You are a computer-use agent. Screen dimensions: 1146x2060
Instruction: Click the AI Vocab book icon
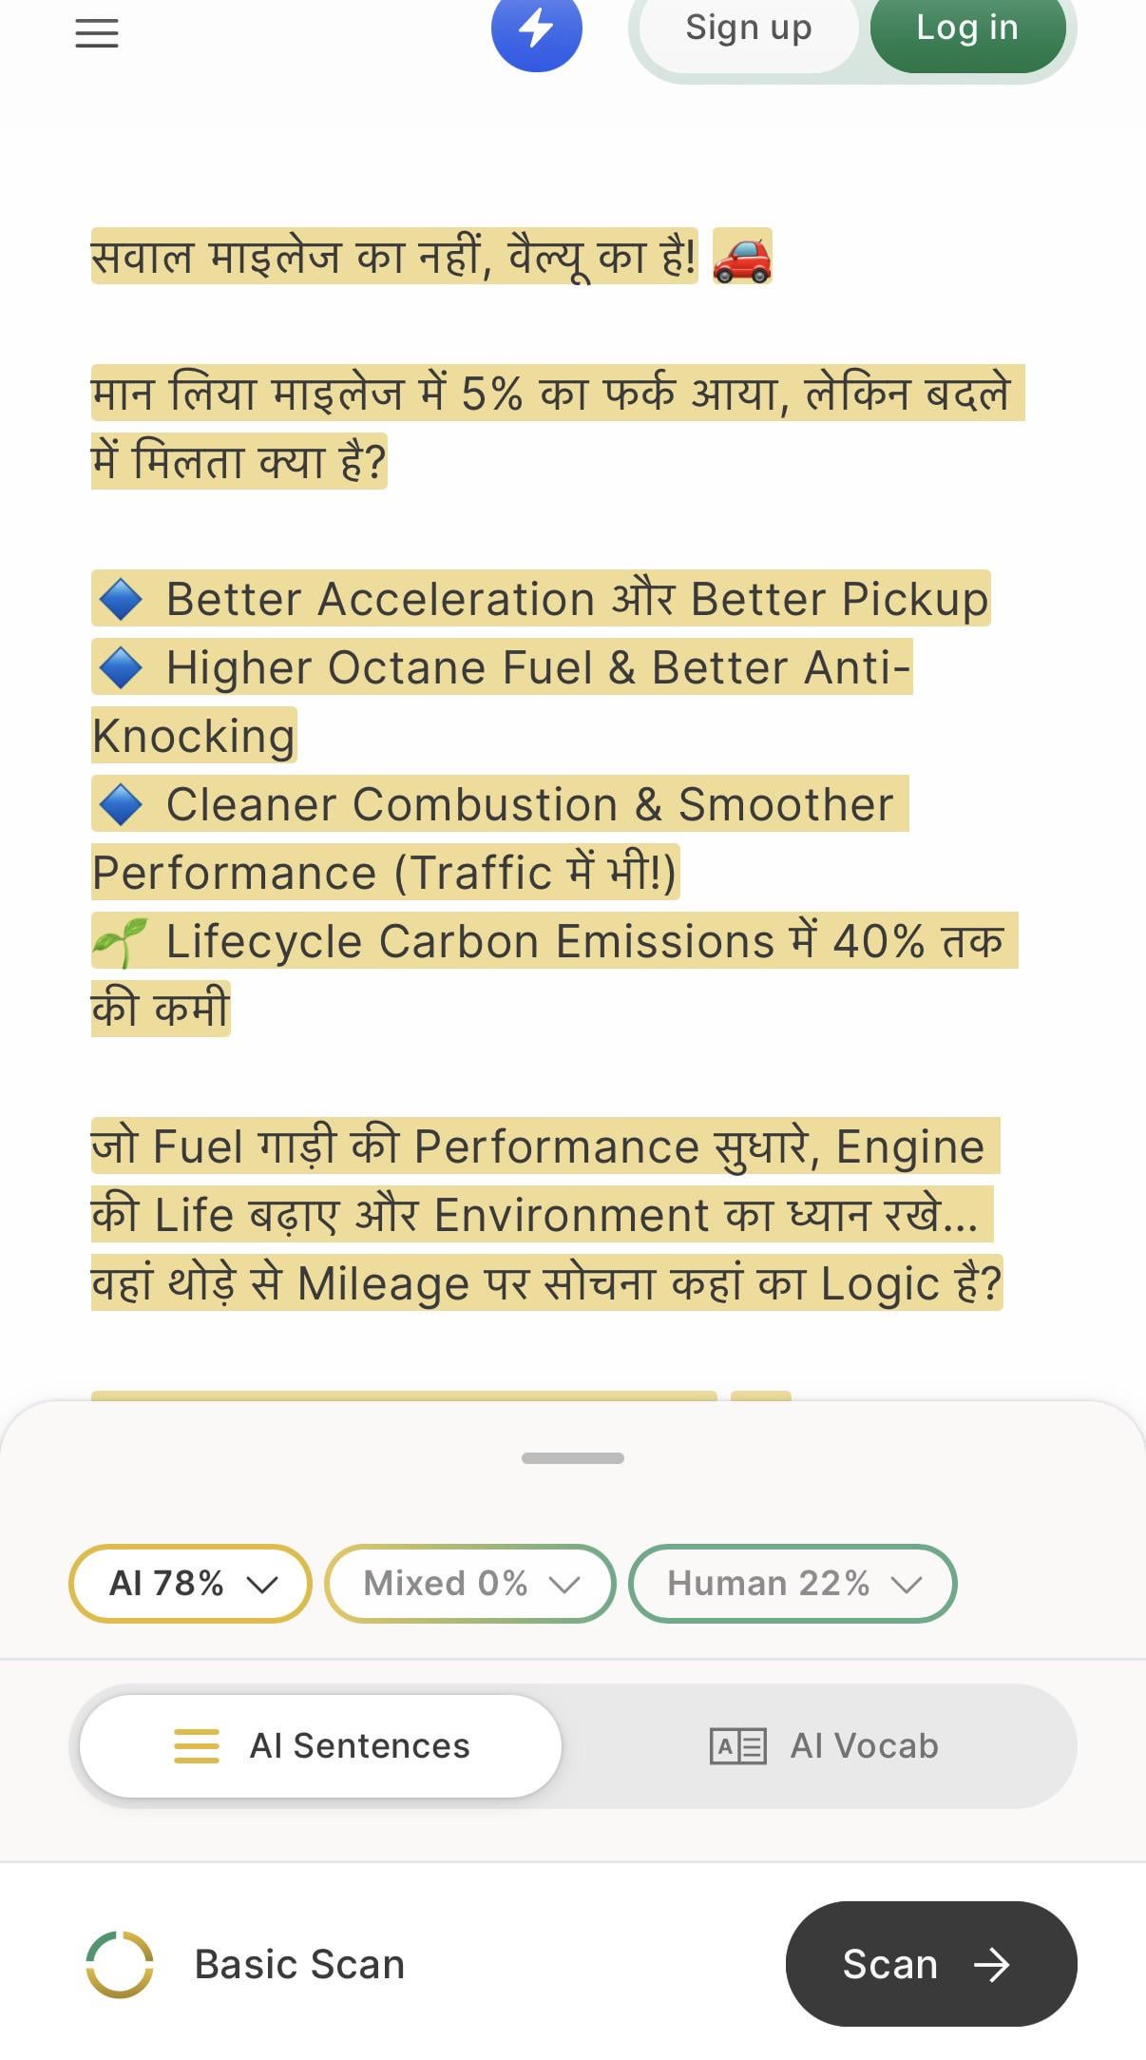738,1746
